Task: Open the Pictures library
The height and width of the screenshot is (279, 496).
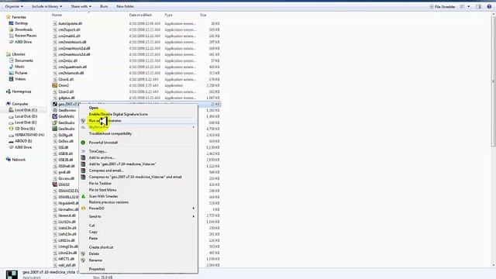Action: click(21, 73)
